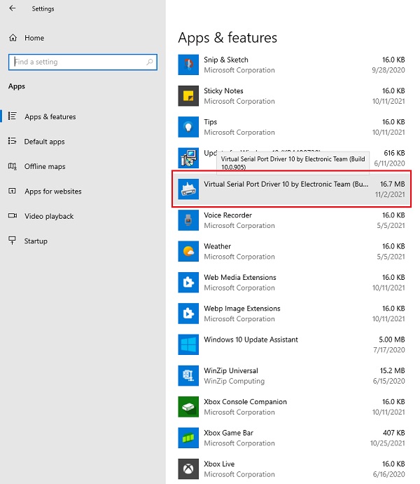Click the 6/15/2020 install date
Image resolution: width=420 pixels, height=484 pixels.
389,381
